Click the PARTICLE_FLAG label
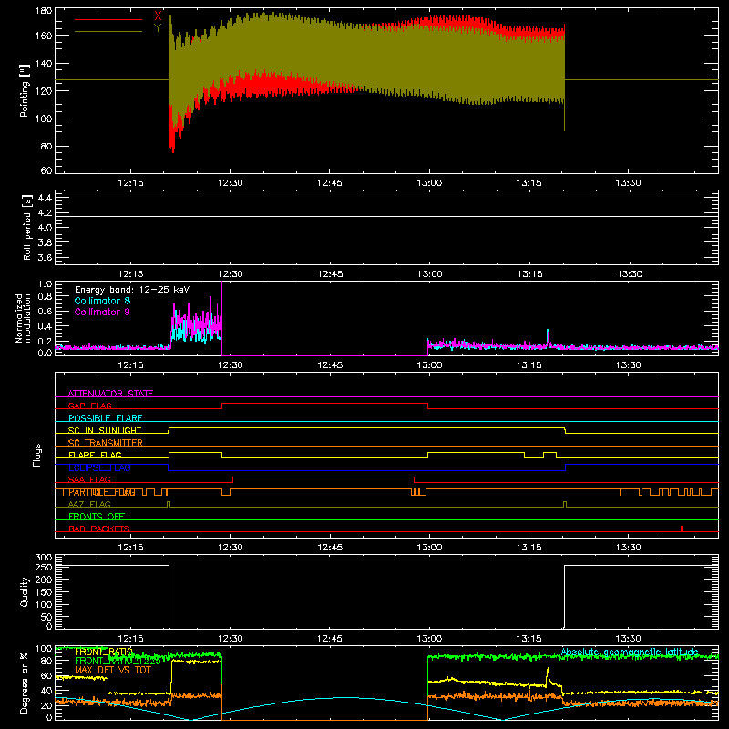Screen dimensions: 729x729 (x=102, y=492)
